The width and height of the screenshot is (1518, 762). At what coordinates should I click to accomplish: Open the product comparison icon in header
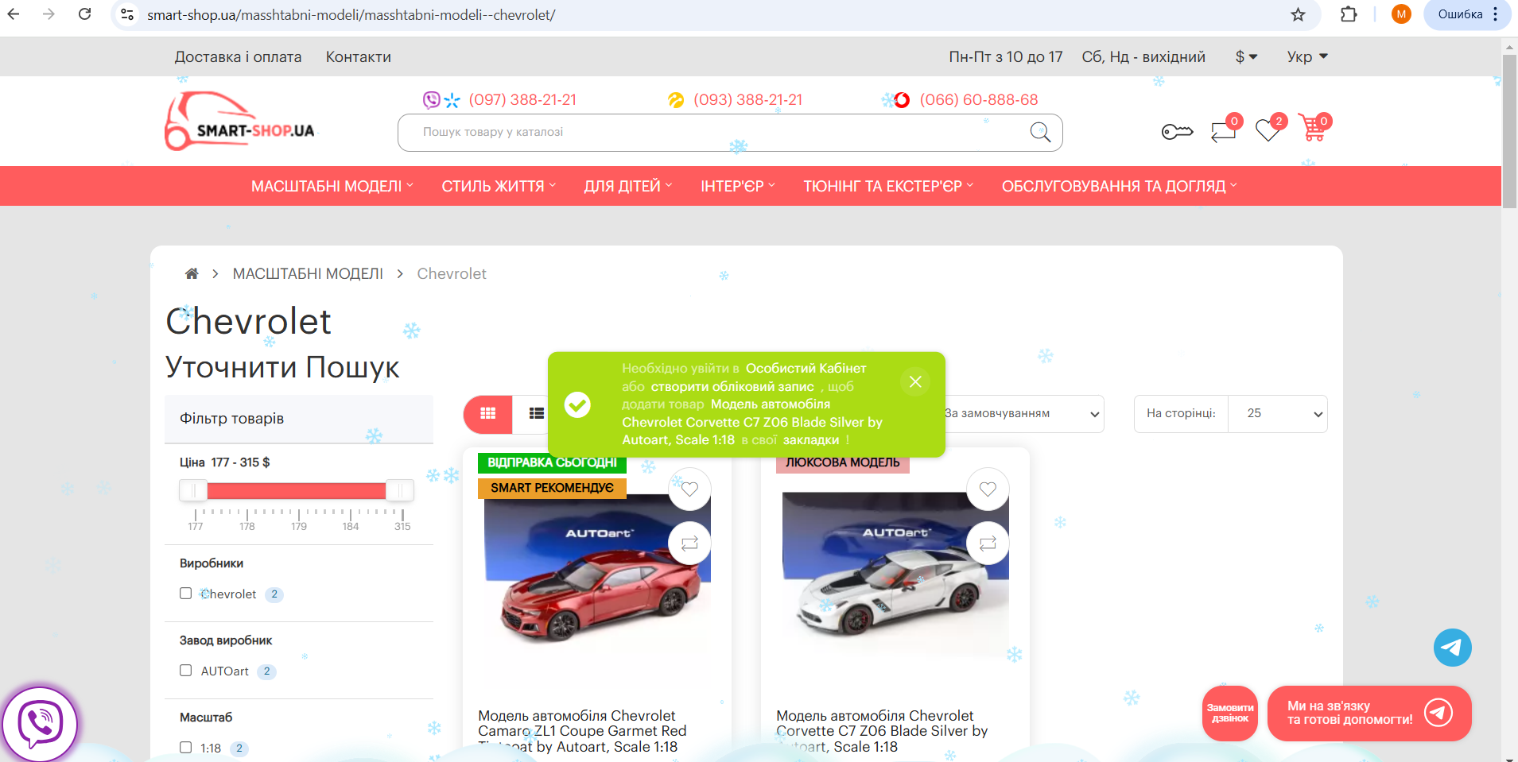pos(1223,130)
